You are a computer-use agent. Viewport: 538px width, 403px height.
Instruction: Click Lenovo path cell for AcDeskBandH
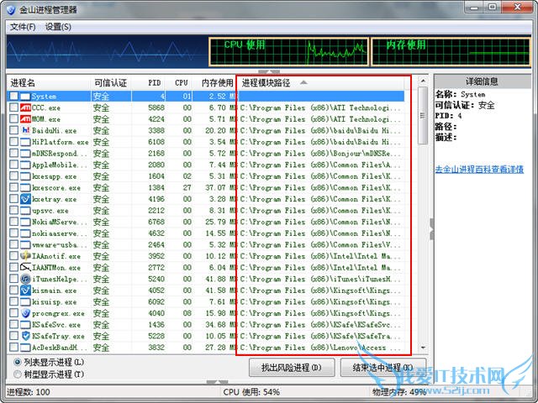pyautogui.click(x=320, y=348)
